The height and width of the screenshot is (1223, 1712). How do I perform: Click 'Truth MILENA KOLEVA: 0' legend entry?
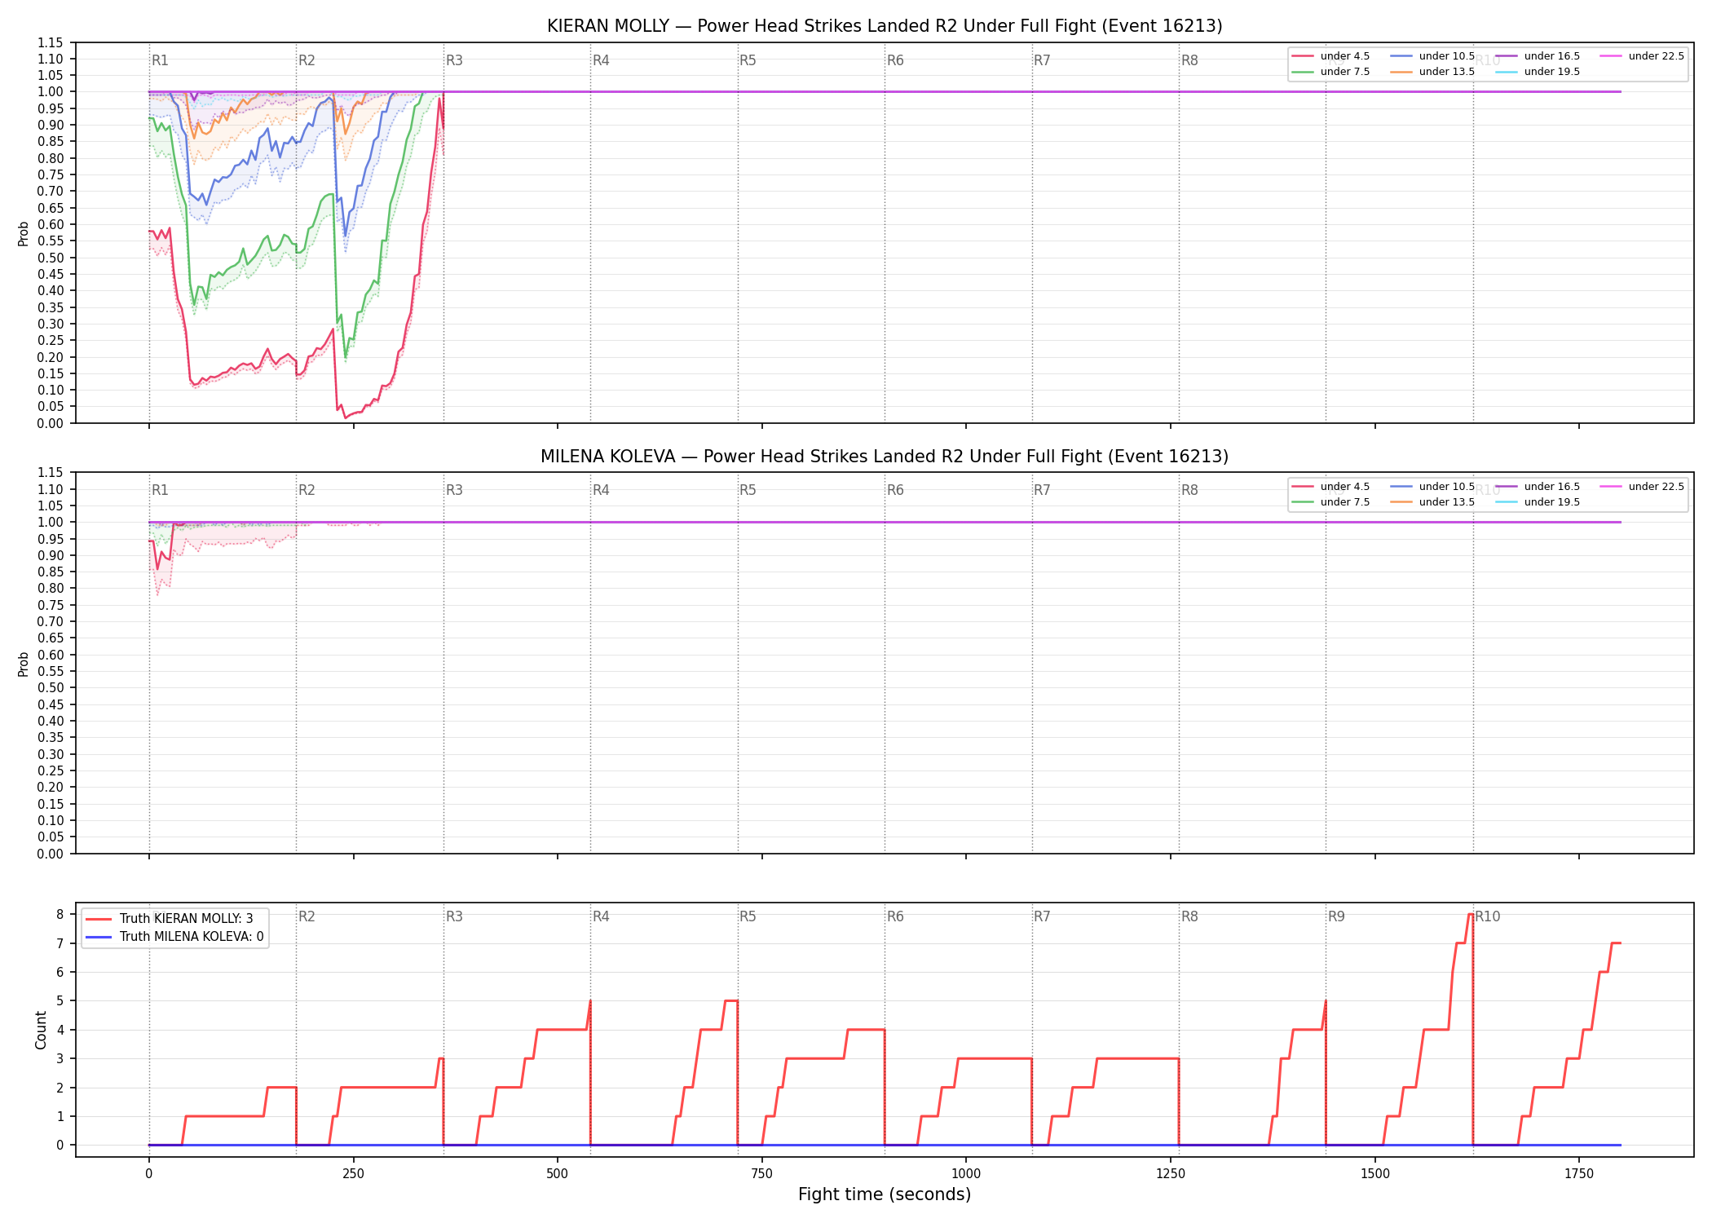tap(174, 937)
